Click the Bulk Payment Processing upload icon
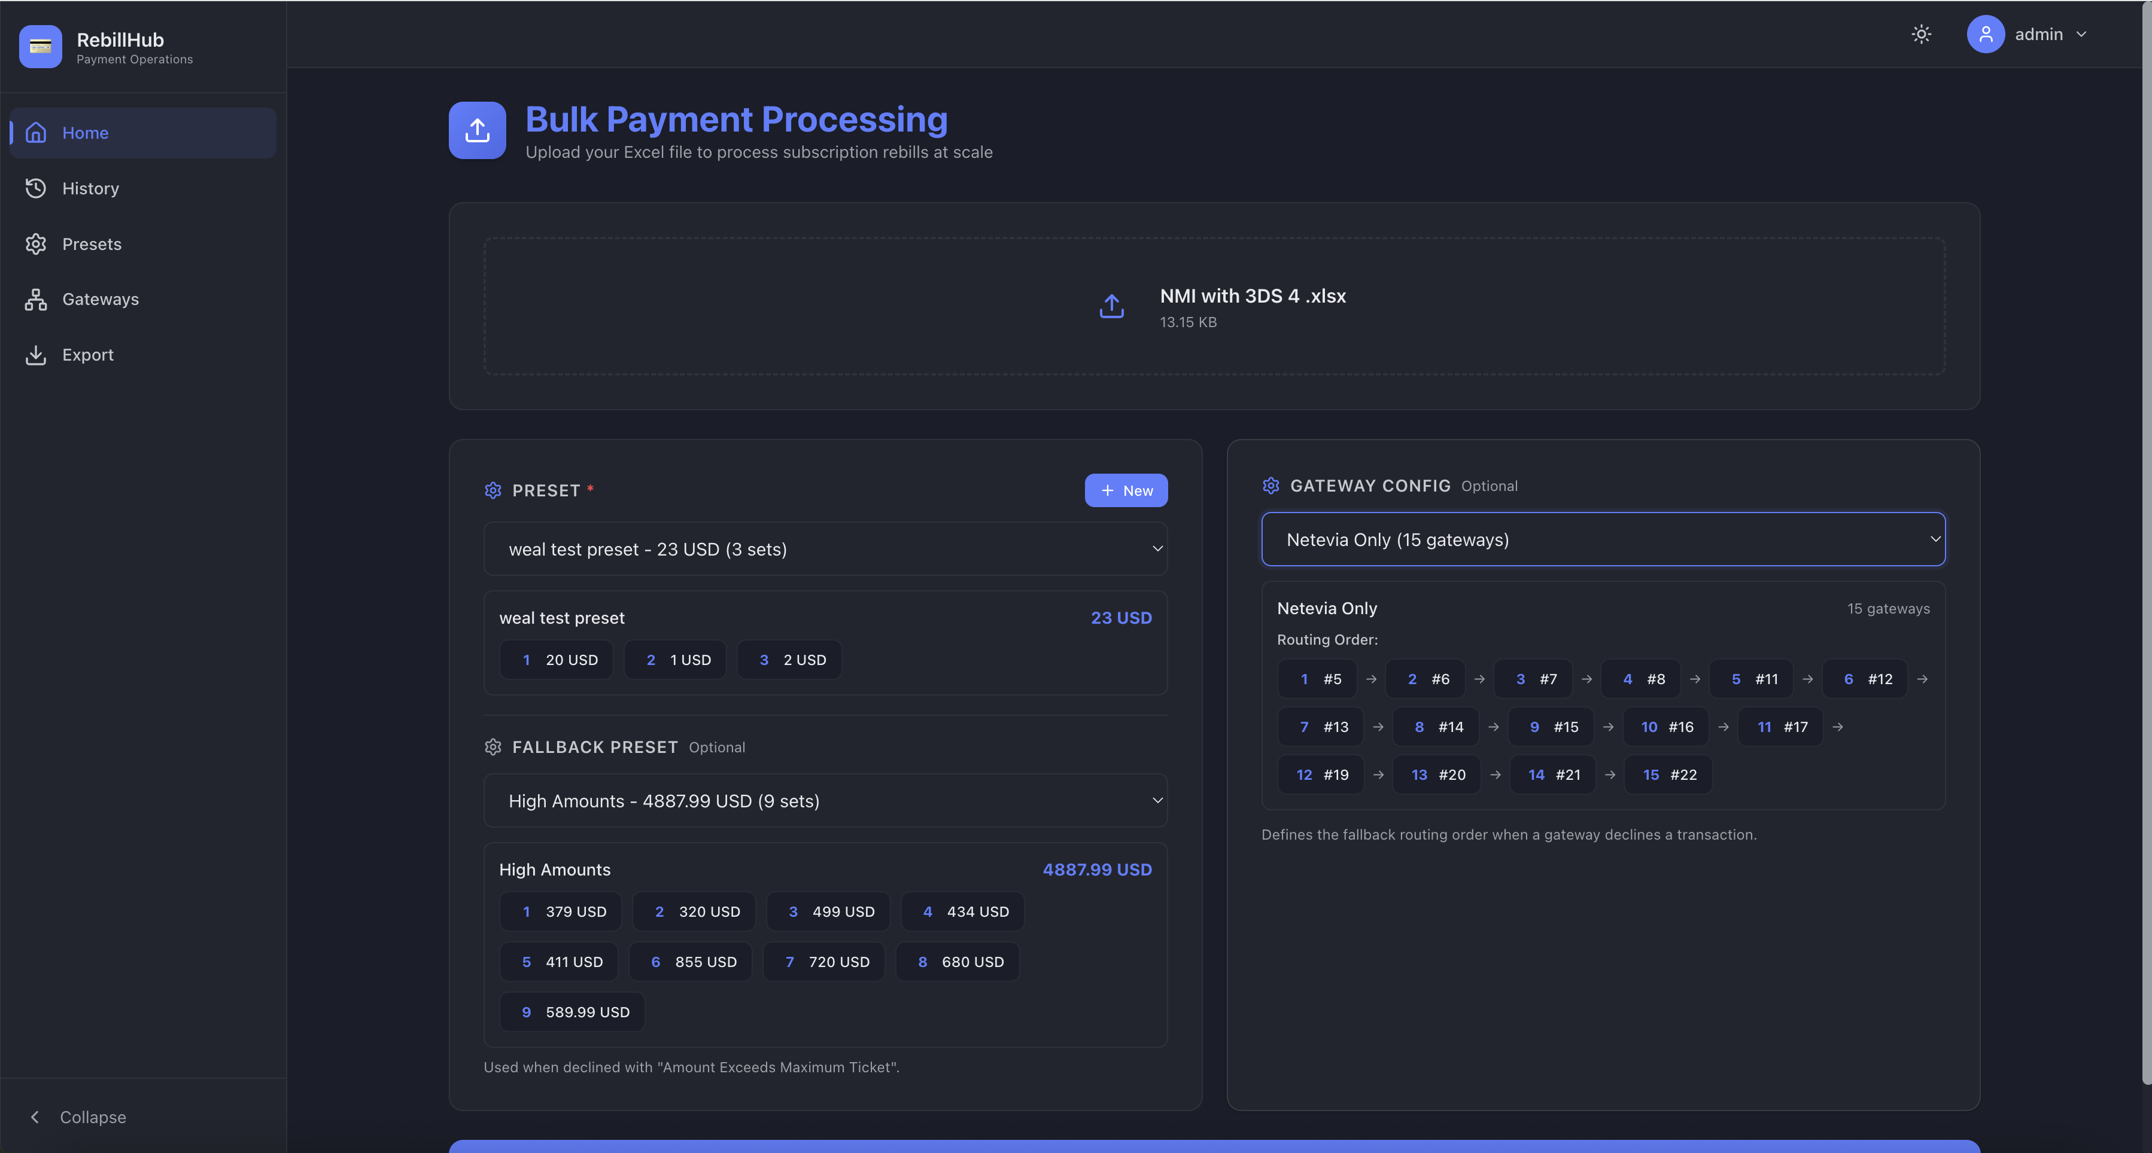 coord(477,130)
